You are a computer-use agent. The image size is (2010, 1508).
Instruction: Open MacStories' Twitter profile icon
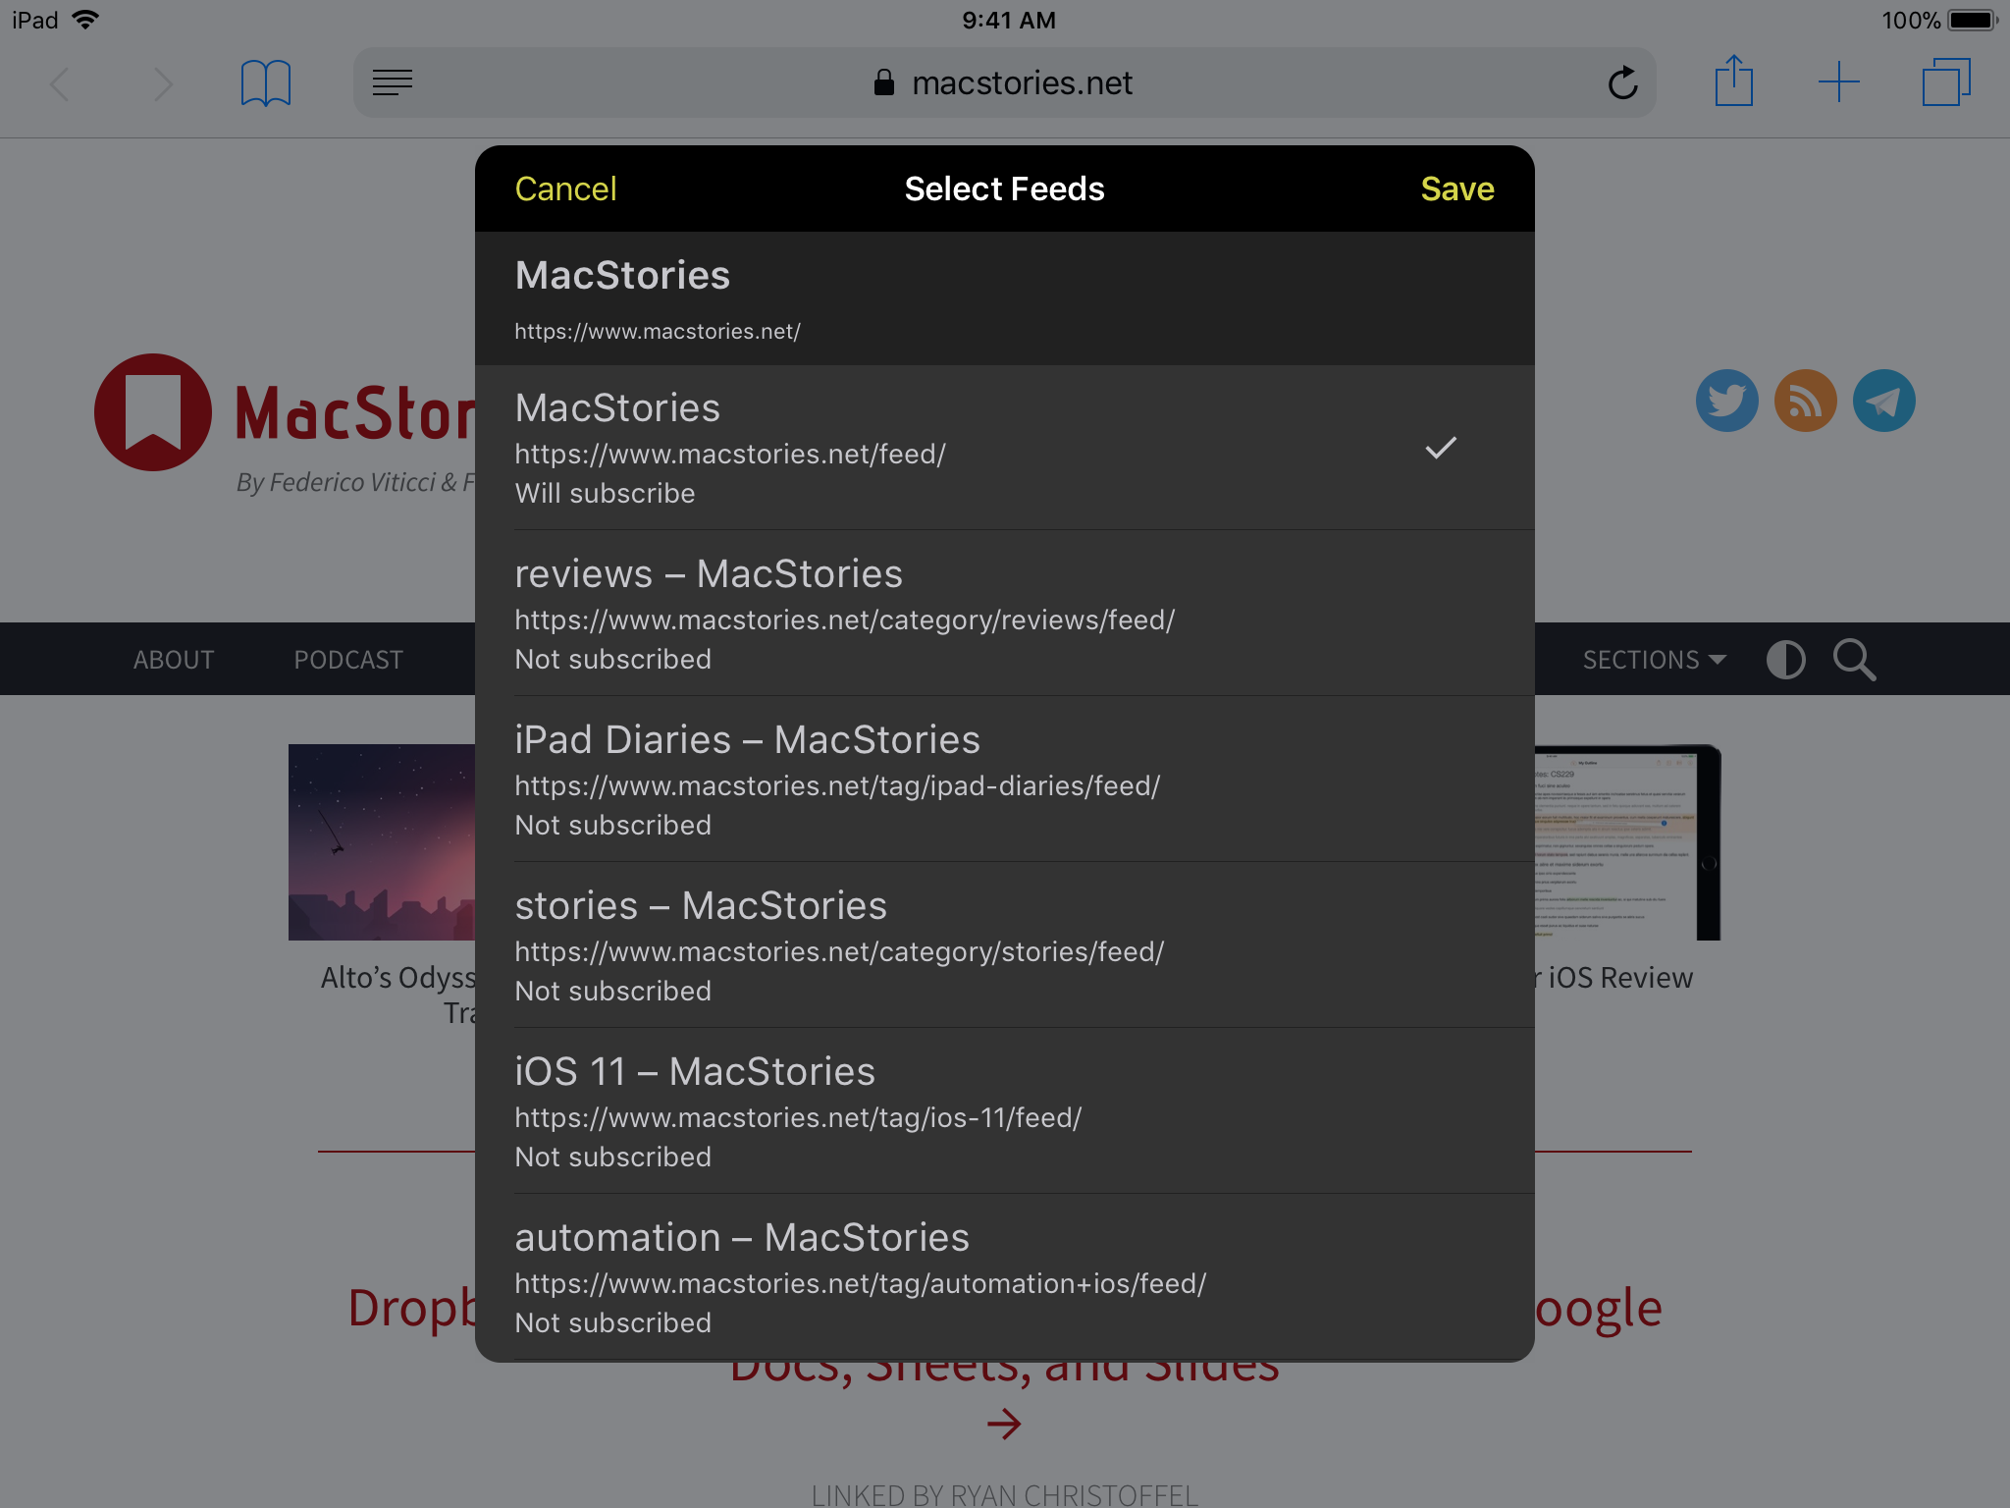click(x=1726, y=401)
